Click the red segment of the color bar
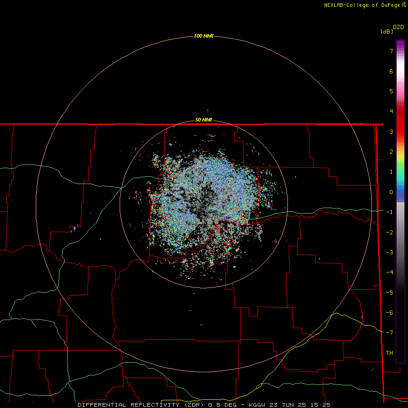This screenshot has width=408, height=408. tap(400, 122)
